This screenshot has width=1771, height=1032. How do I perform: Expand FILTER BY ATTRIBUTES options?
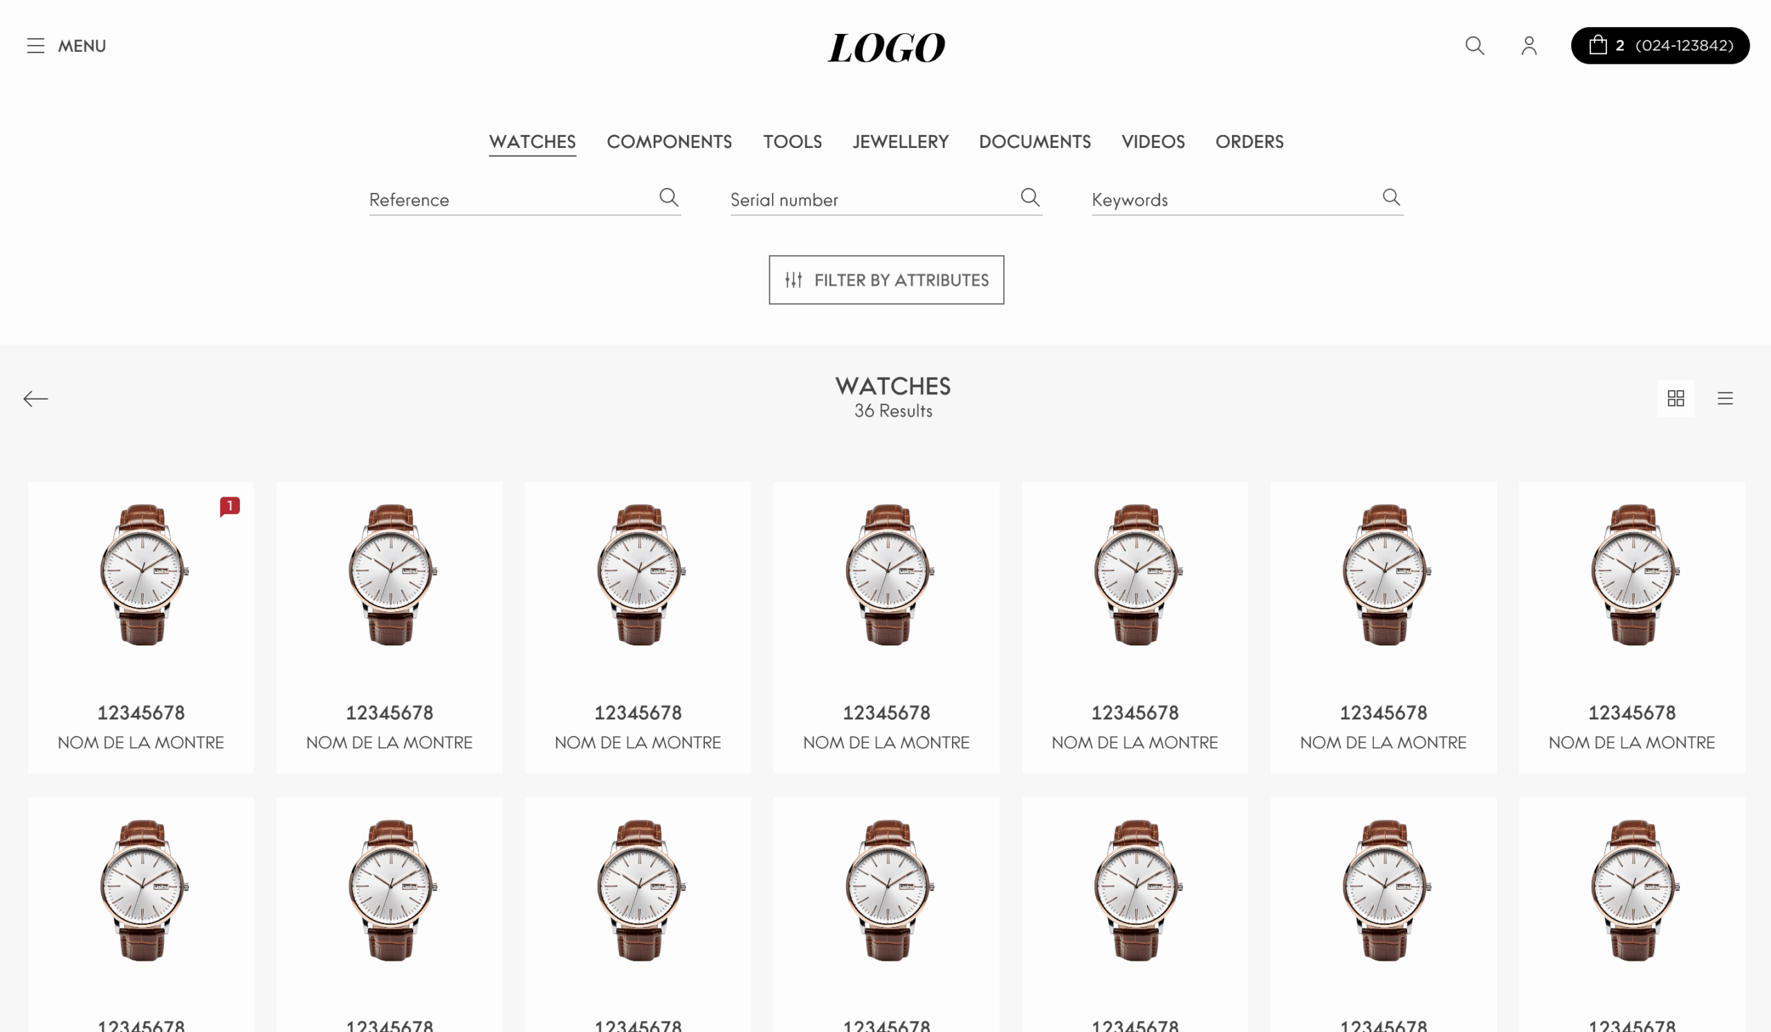[886, 279]
